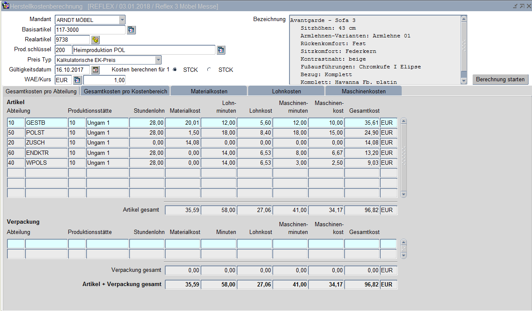Select the second STCK radio button
The width and height of the screenshot is (532, 311).
pyautogui.click(x=209, y=70)
